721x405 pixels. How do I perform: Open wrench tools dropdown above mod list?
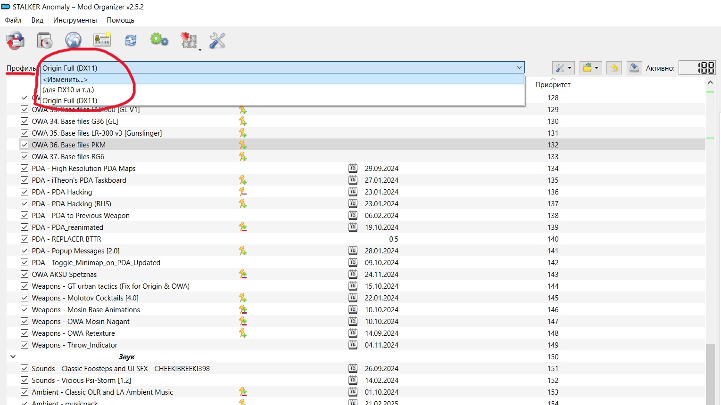coord(563,68)
